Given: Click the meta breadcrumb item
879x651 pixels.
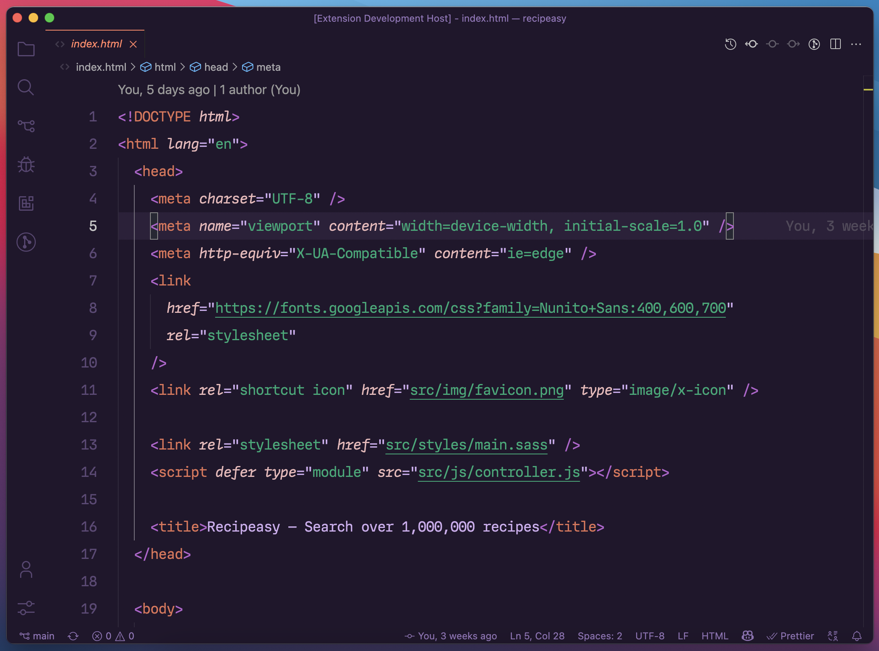Looking at the screenshot, I should [x=268, y=67].
